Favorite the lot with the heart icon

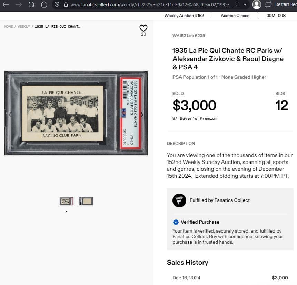click(143, 28)
